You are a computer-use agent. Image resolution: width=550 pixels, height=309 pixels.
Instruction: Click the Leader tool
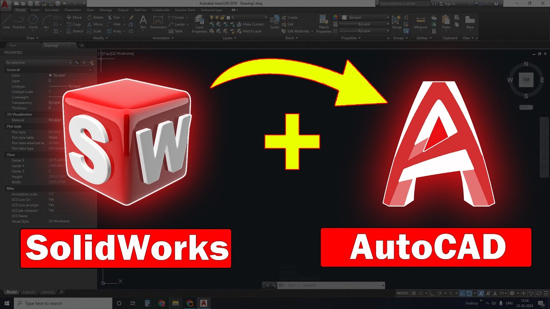[x=177, y=24]
